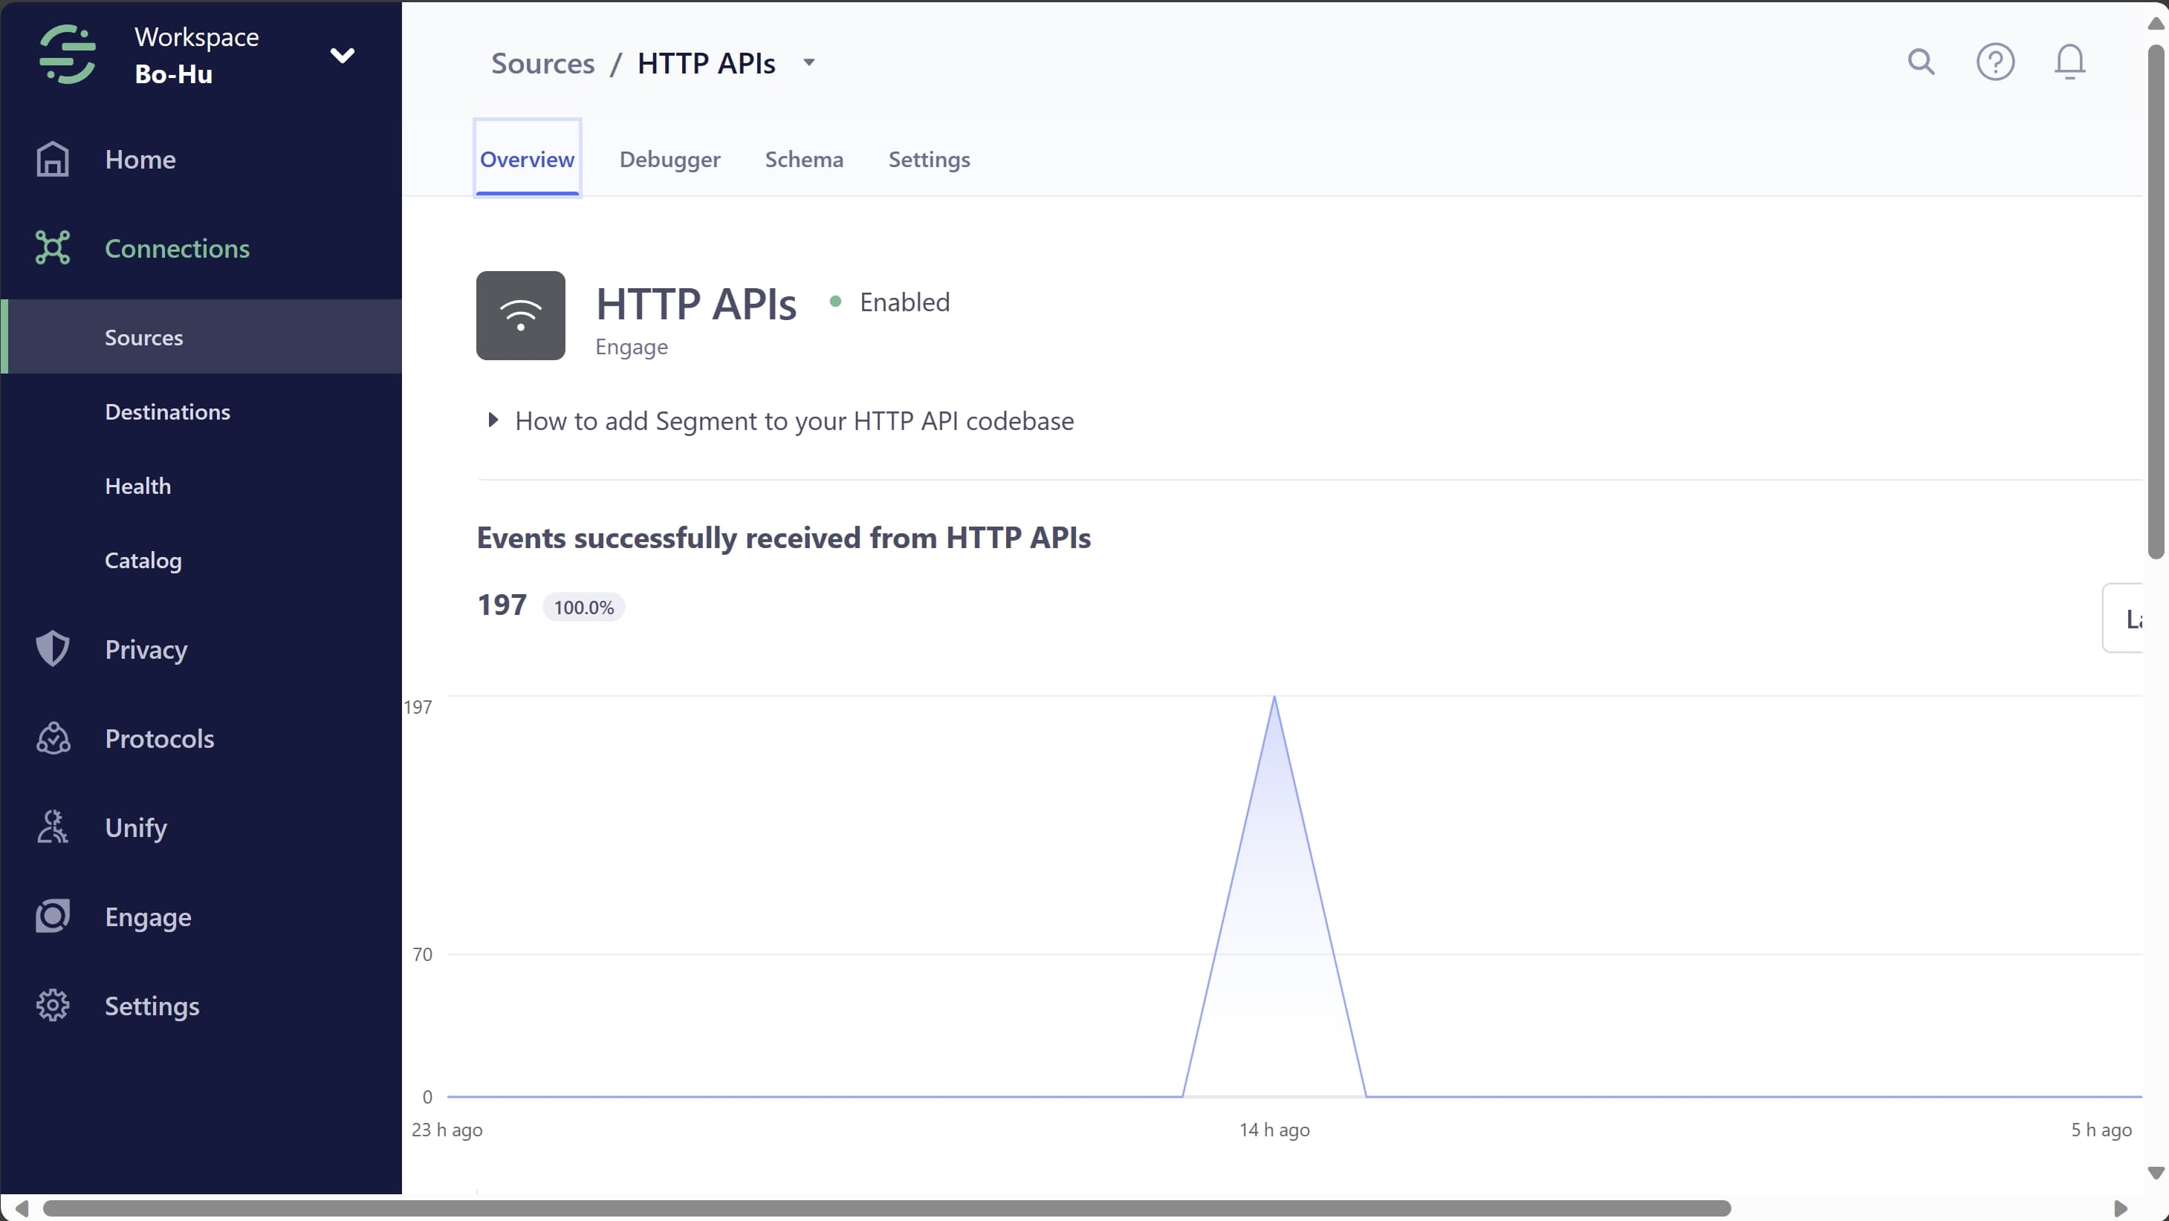Image resolution: width=2169 pixels, height=1221 pixels.
Task: Click the Unify people icon
Action: click(52, 827)
